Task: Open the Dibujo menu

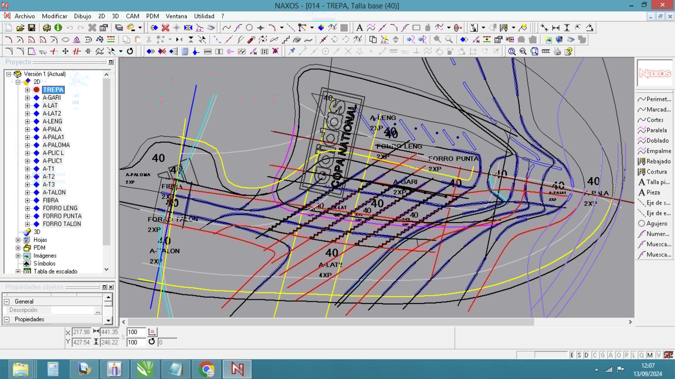Action: click(x=82, y=16)
